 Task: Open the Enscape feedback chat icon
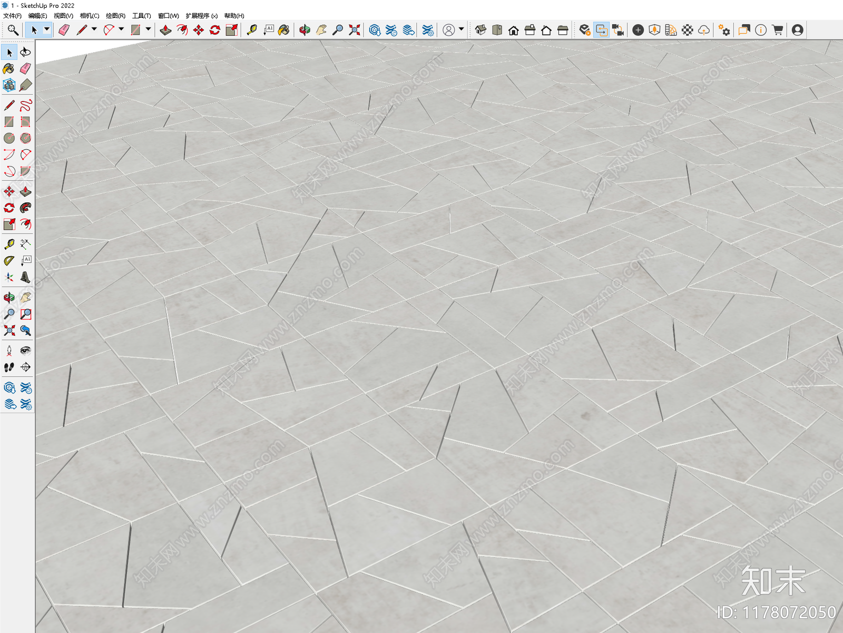[x=744, y=30]
